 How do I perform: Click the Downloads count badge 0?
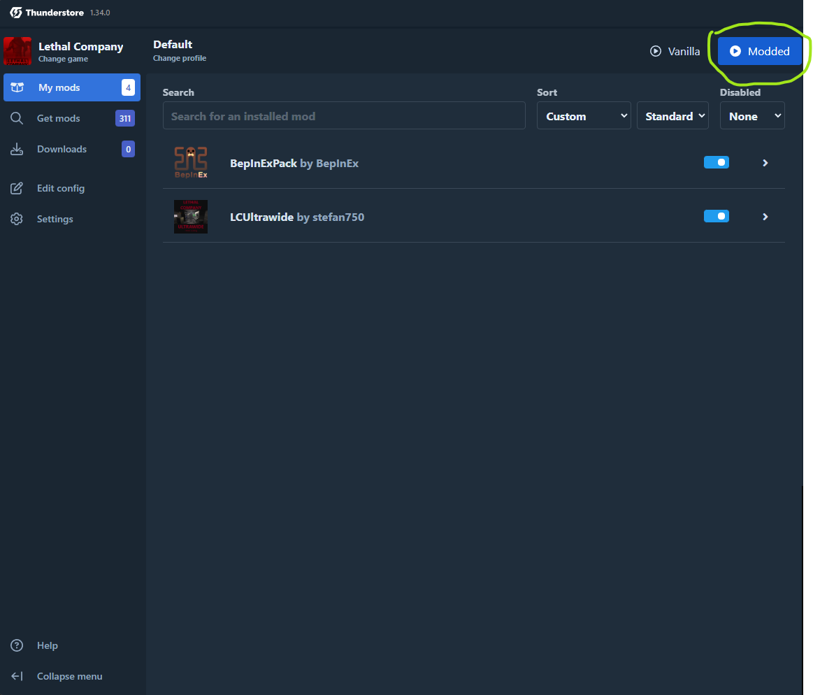[x=128, y=149]
